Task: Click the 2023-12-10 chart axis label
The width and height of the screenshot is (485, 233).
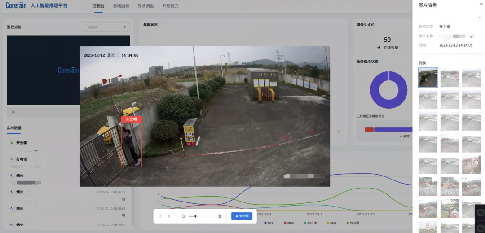Action: (366, 214)
